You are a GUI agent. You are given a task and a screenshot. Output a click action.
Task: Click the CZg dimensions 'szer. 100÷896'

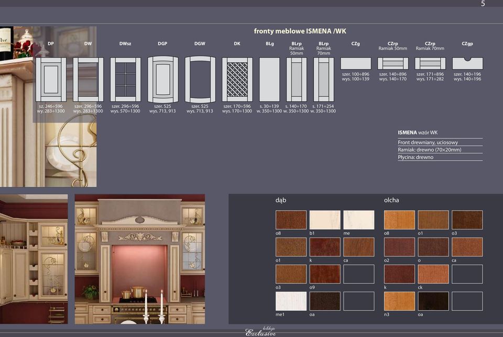[355, 74]
